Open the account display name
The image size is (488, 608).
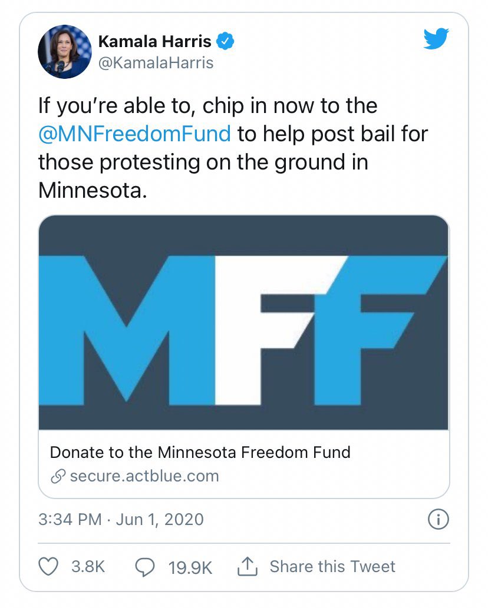coord(154,41)
